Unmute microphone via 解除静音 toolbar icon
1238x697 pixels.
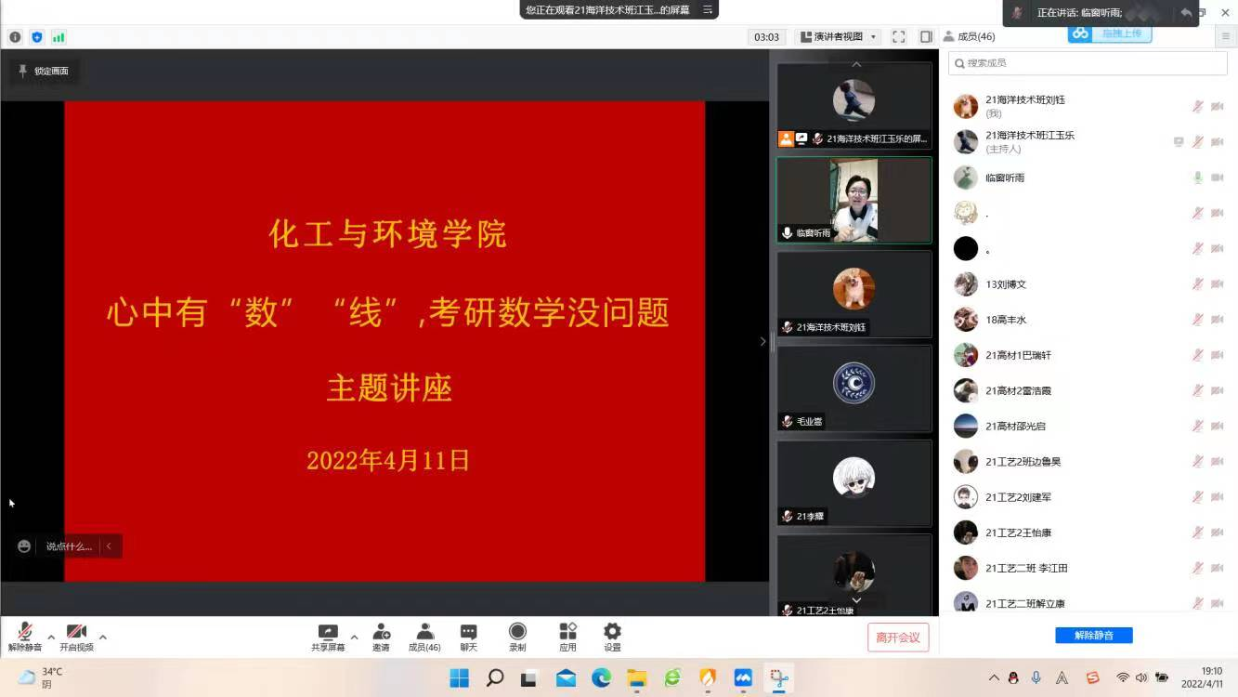coord(25,637)
